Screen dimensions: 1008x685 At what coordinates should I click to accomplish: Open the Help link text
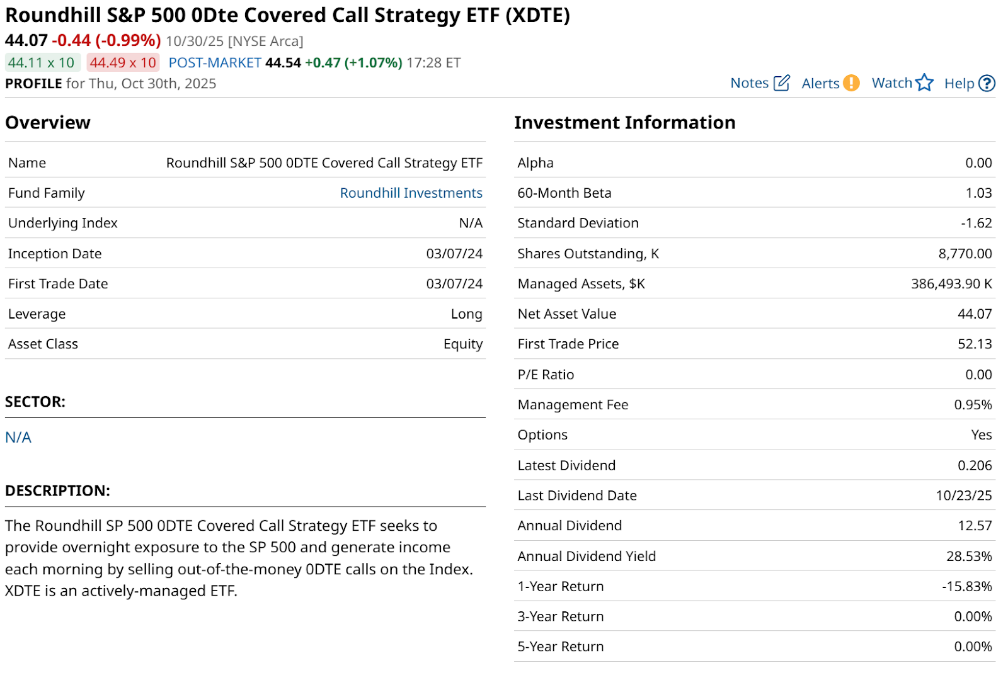point(959,83)
